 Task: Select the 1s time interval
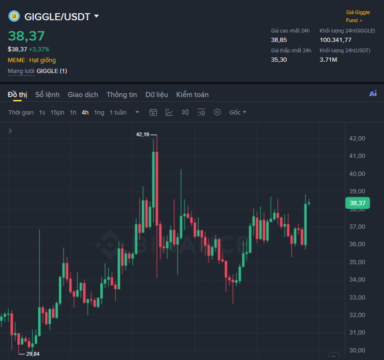(x=42, y=112)
